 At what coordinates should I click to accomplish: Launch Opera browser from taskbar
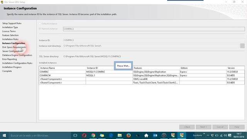point(84,136)
